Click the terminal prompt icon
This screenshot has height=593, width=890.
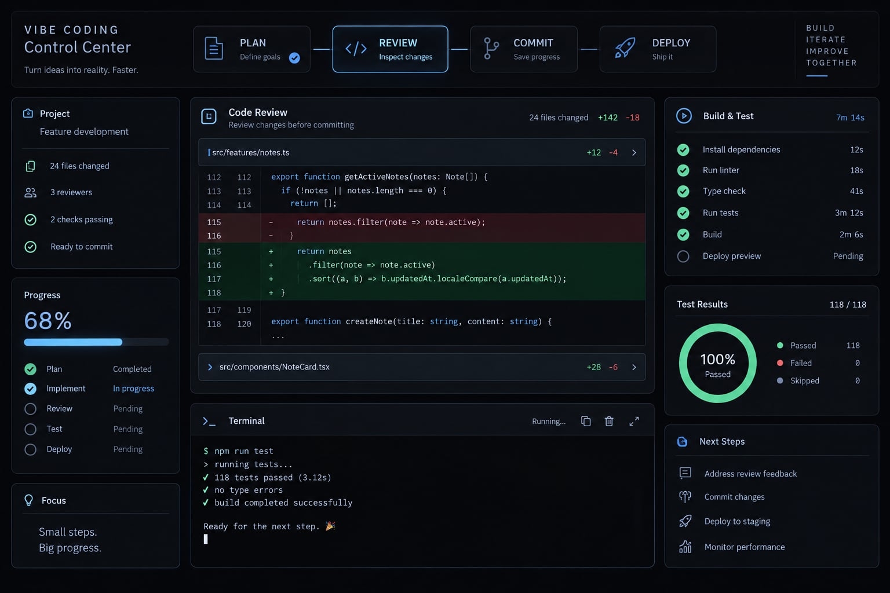pyautogui.click(x=209, y=421)
